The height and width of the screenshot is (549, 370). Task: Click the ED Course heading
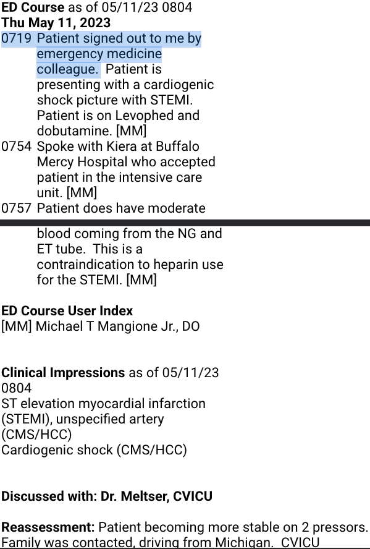33,7
